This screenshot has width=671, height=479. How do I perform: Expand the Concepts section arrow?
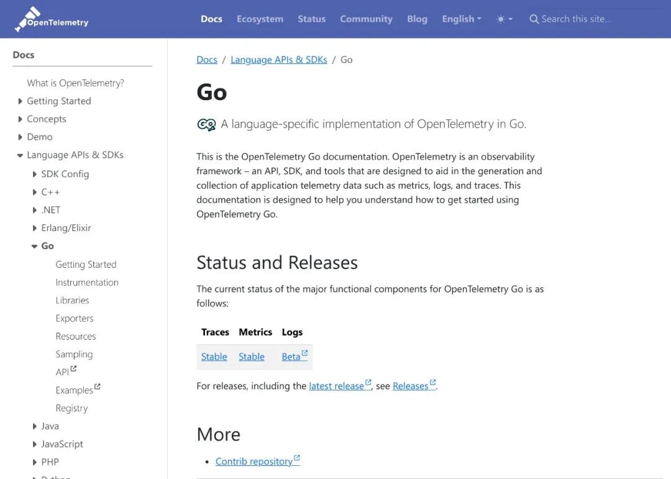[x=20, y=119]
